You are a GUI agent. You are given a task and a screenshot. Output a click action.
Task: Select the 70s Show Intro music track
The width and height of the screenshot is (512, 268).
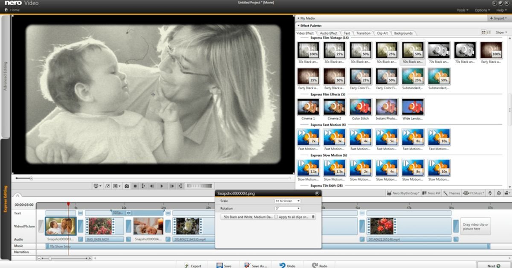tap(268, 246)
